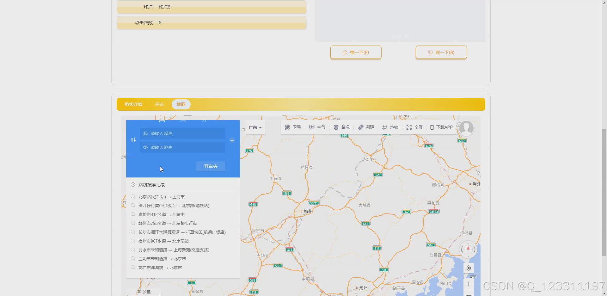
Task: Switch to the 路线详情 tab
Action: (x=133, y=104)
